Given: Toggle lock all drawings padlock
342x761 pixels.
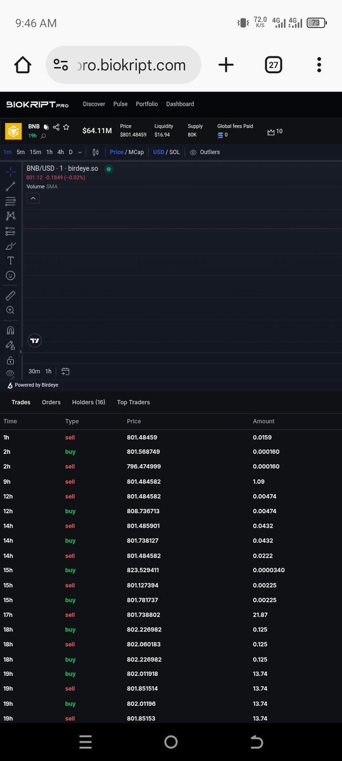Looking at the screenshot, I should (10, 360).
